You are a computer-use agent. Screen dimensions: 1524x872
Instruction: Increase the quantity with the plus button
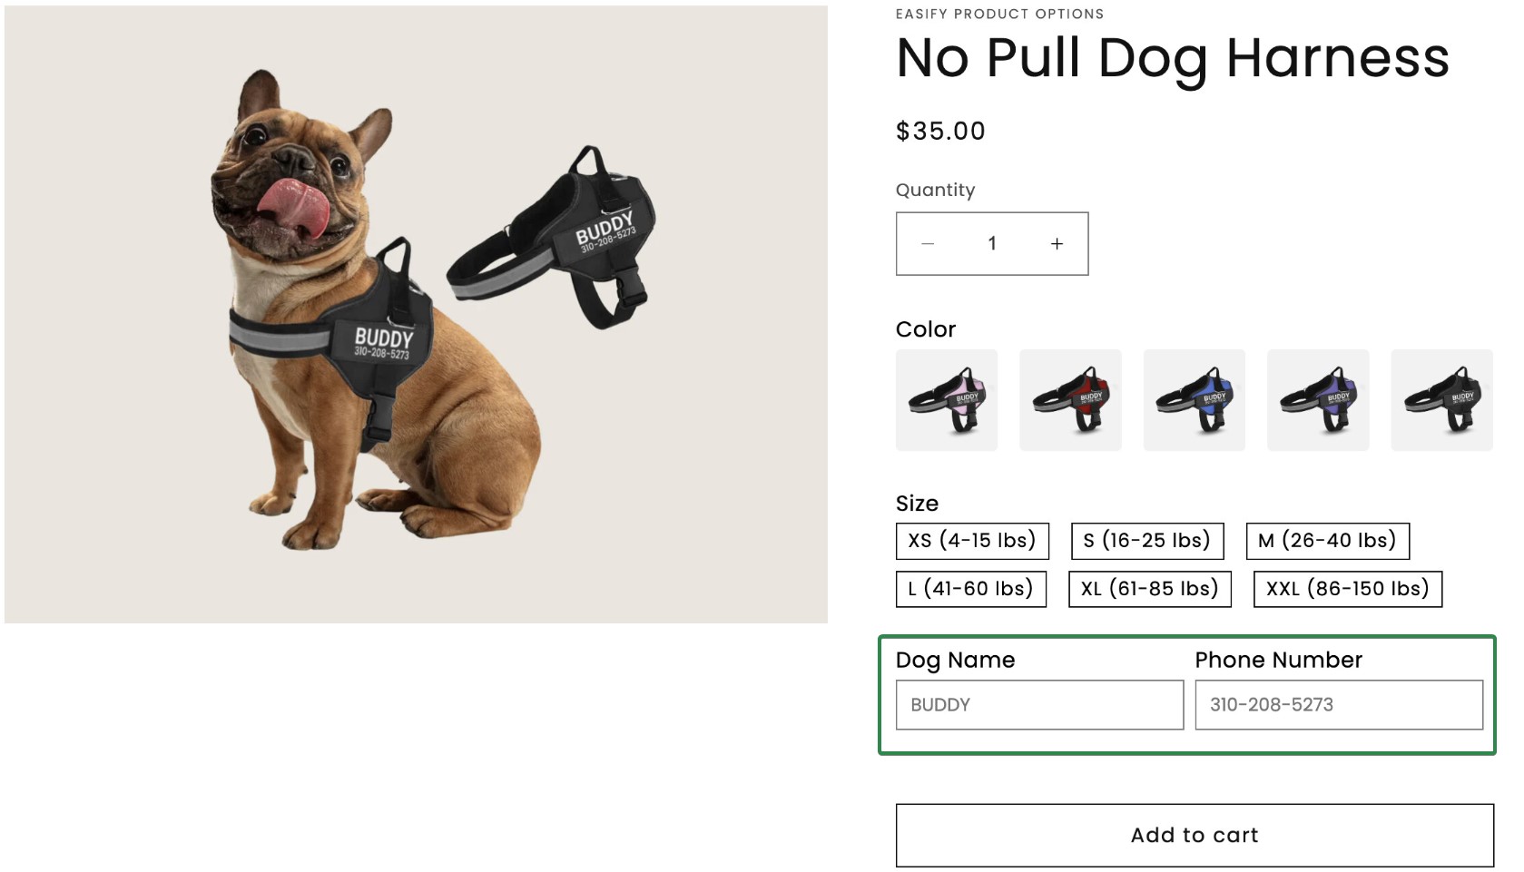1056,243
